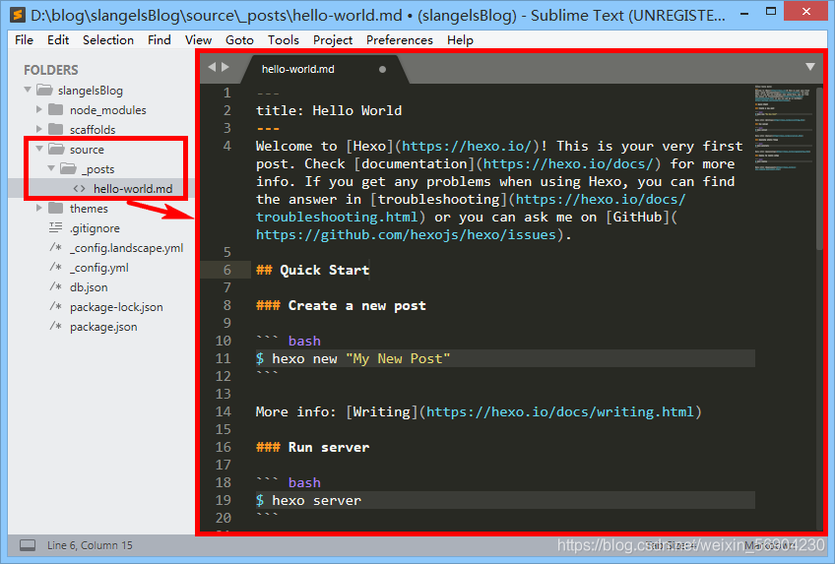835x564 pixels.
Task: Open the Edit menu
Action: [58, 40]
